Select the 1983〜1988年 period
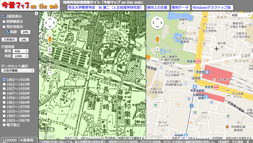This screenshot has height=143, width=253. click(x=4, y=116)
